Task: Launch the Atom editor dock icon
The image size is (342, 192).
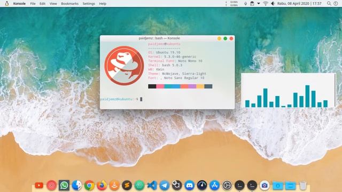Action: point(139,185)
